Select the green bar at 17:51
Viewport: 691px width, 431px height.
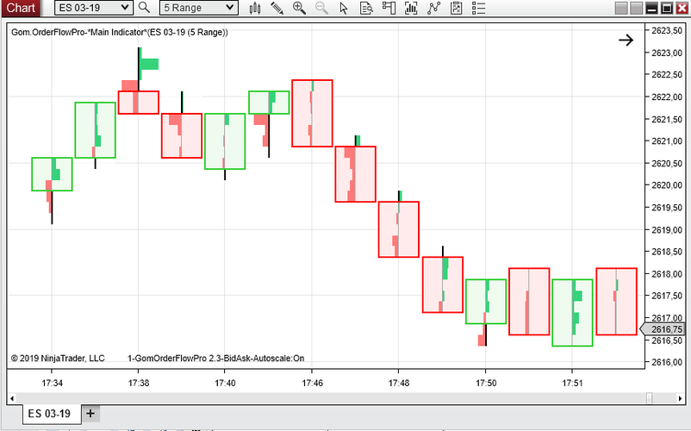pos(572,312)
